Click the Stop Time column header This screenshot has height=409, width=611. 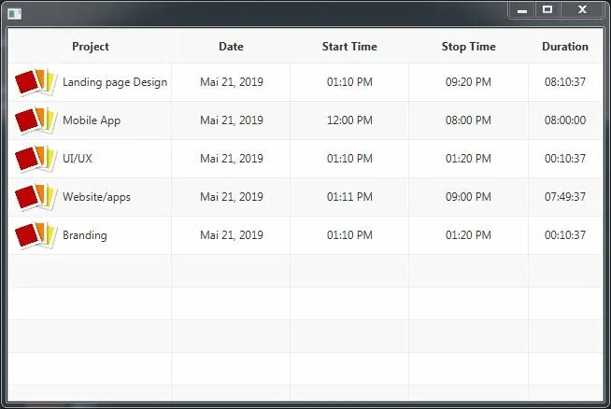point(468,47)
